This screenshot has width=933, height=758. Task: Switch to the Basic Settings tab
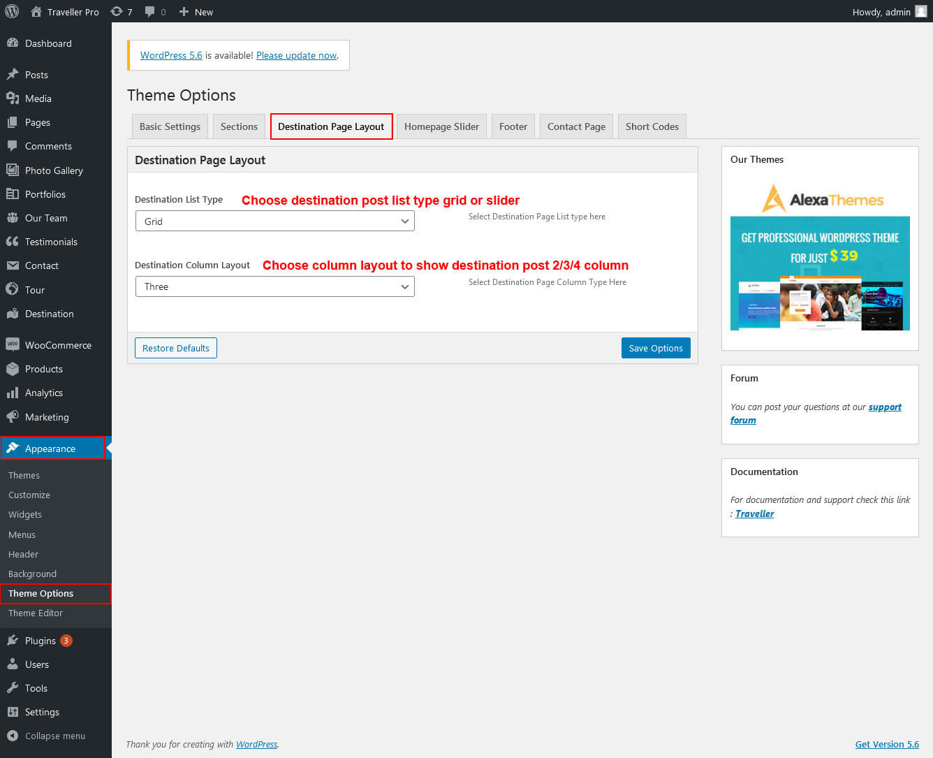coord(170,126)
